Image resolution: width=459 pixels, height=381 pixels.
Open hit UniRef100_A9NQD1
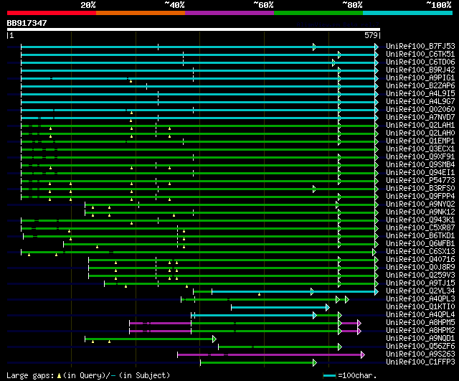(x=420, y=339)
